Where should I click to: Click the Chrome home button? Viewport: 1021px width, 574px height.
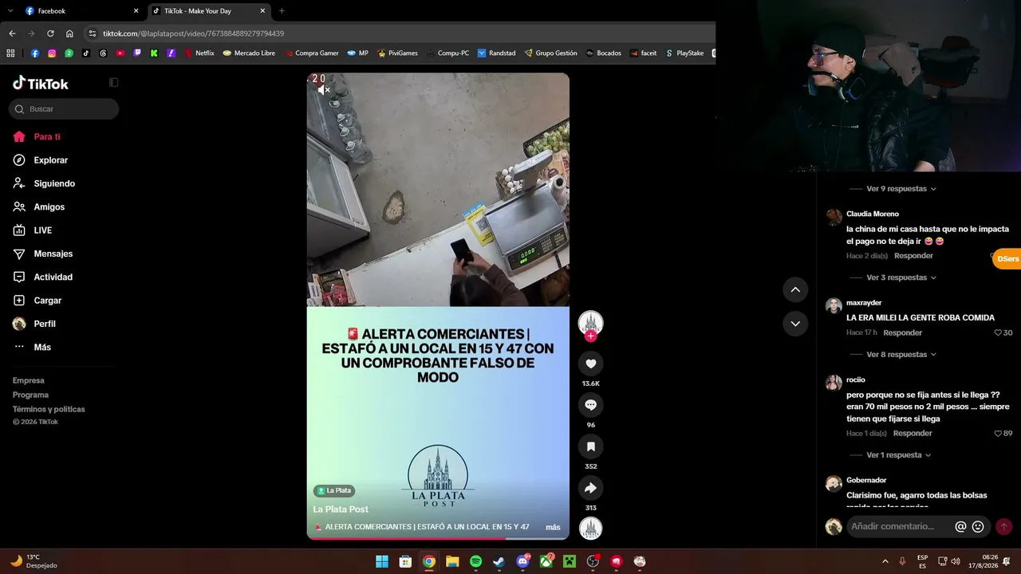point(69,33)
